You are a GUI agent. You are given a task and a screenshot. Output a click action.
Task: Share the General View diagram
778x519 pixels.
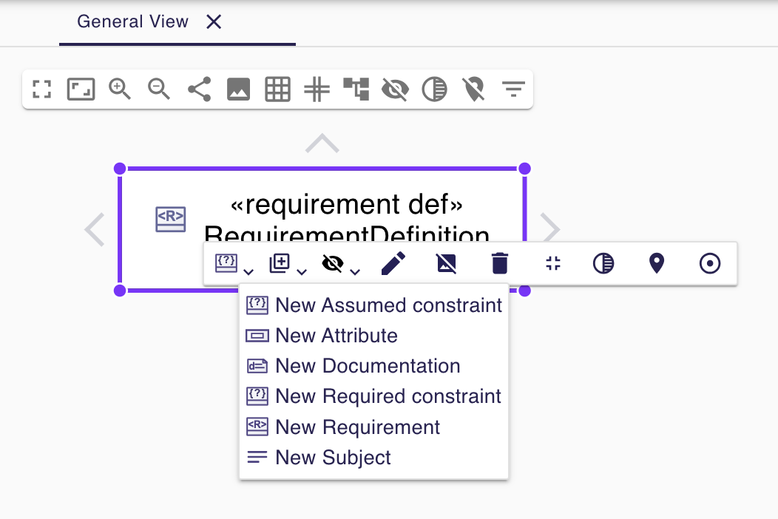tap(198, 89)
